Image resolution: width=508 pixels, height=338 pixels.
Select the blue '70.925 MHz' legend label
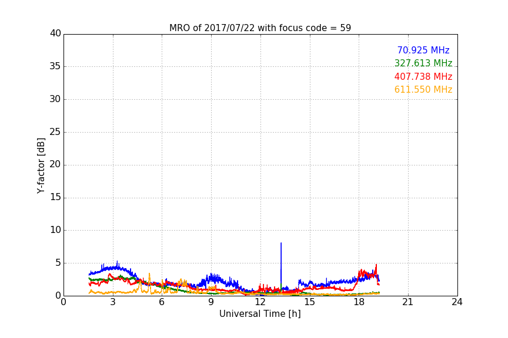click(x=423, y=50)
